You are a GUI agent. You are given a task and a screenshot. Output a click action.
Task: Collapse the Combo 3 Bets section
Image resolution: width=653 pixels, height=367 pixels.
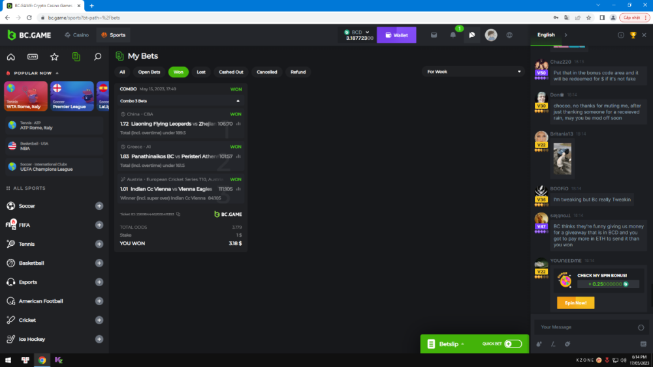(x=238, y=101)
